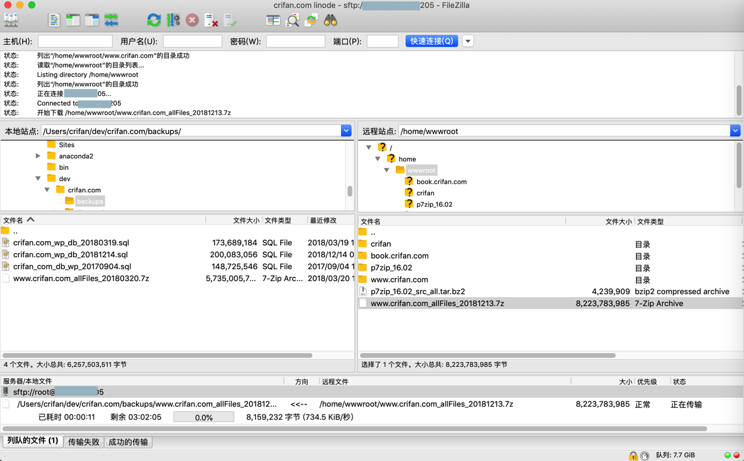This screenshot has width=744, height=461.
Task: Toggle directory comparison magnifier icon
Action: coord(292,20)
